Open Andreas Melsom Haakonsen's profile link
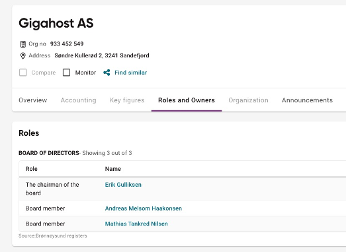Image resolution: width=346 pixels, height=252 pixels. (x=144, y=208)
